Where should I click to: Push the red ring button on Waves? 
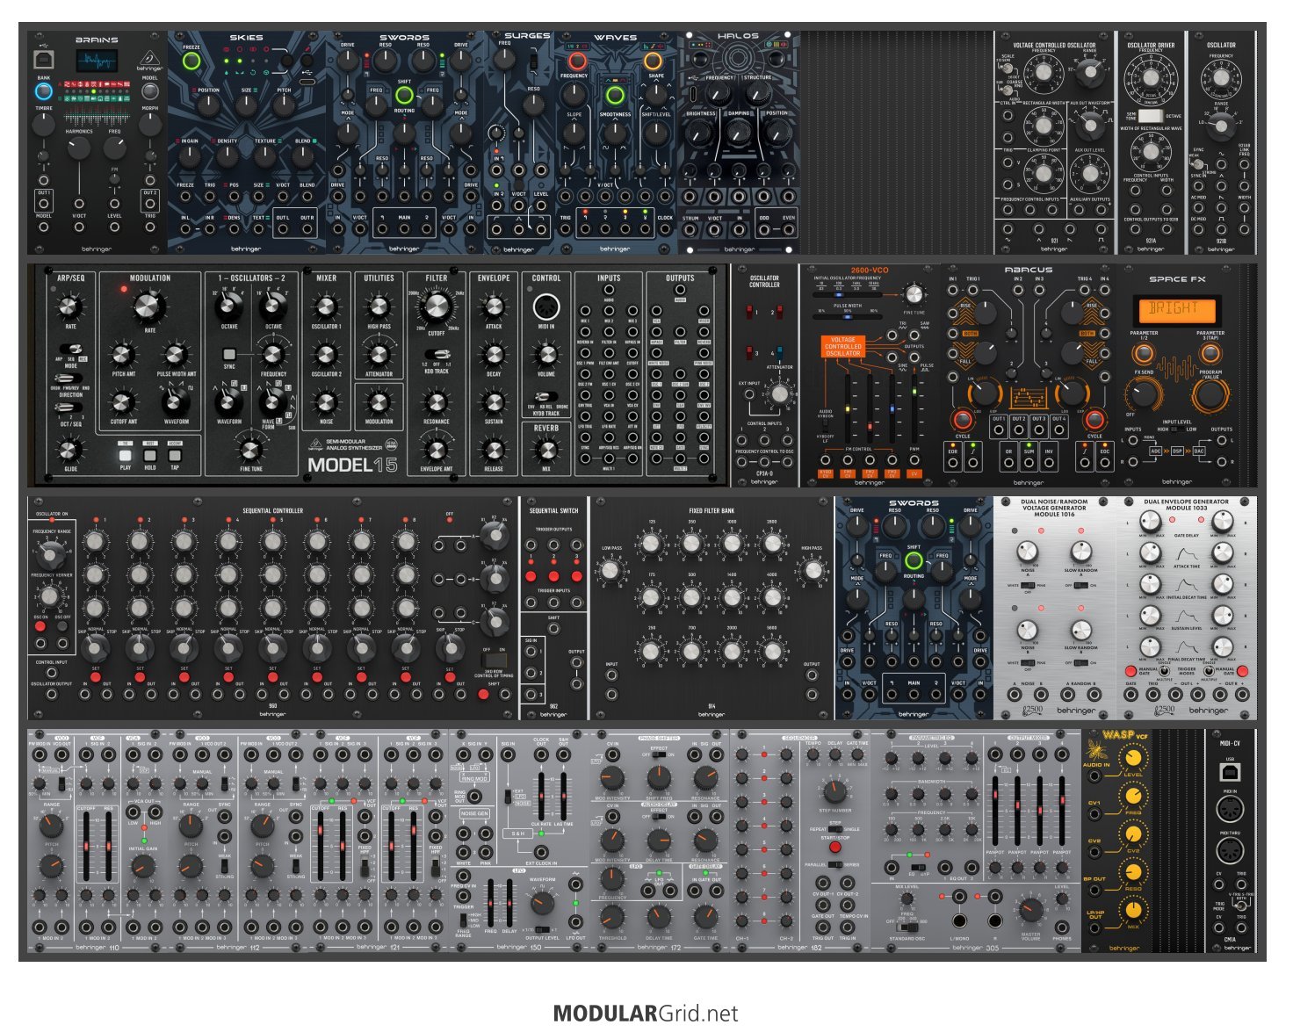(x=576, y=61)
